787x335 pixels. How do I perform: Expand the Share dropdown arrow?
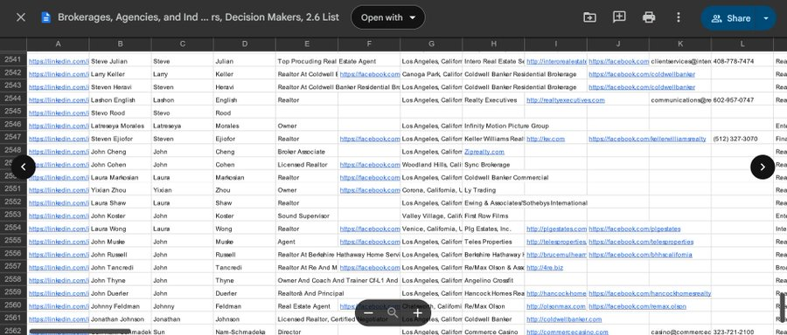766,18
